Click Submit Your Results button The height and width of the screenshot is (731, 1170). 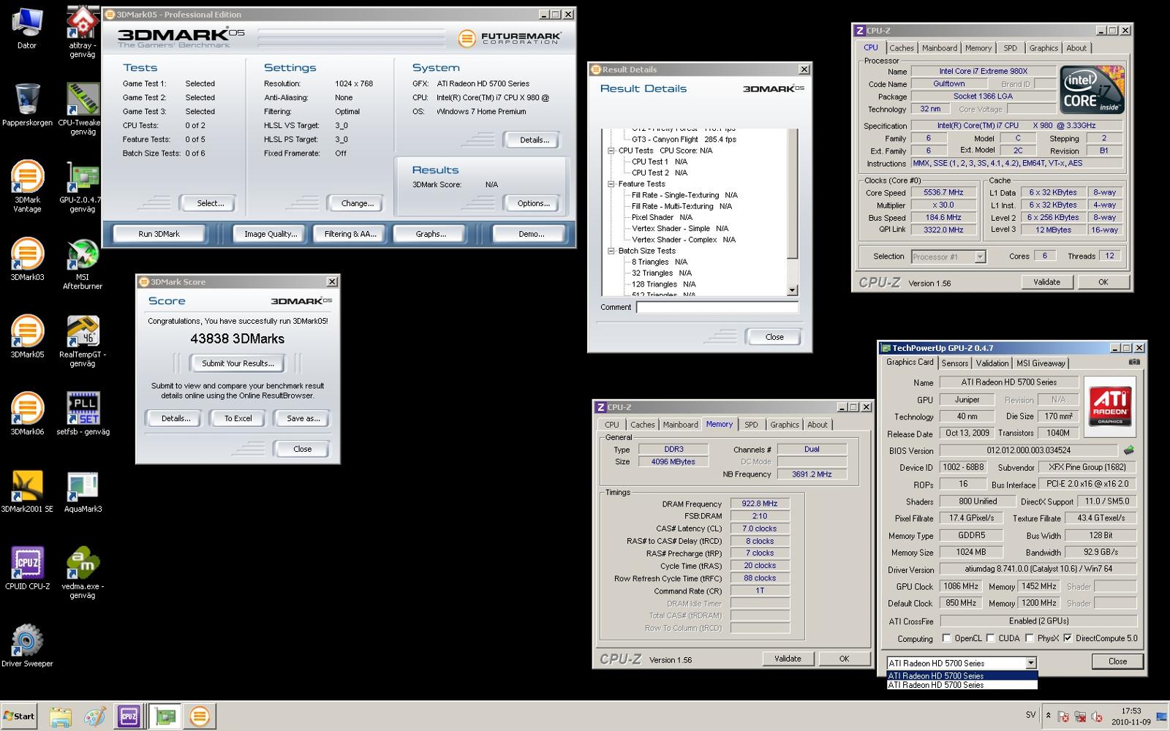pyautogui.click(x=238, y=363)
